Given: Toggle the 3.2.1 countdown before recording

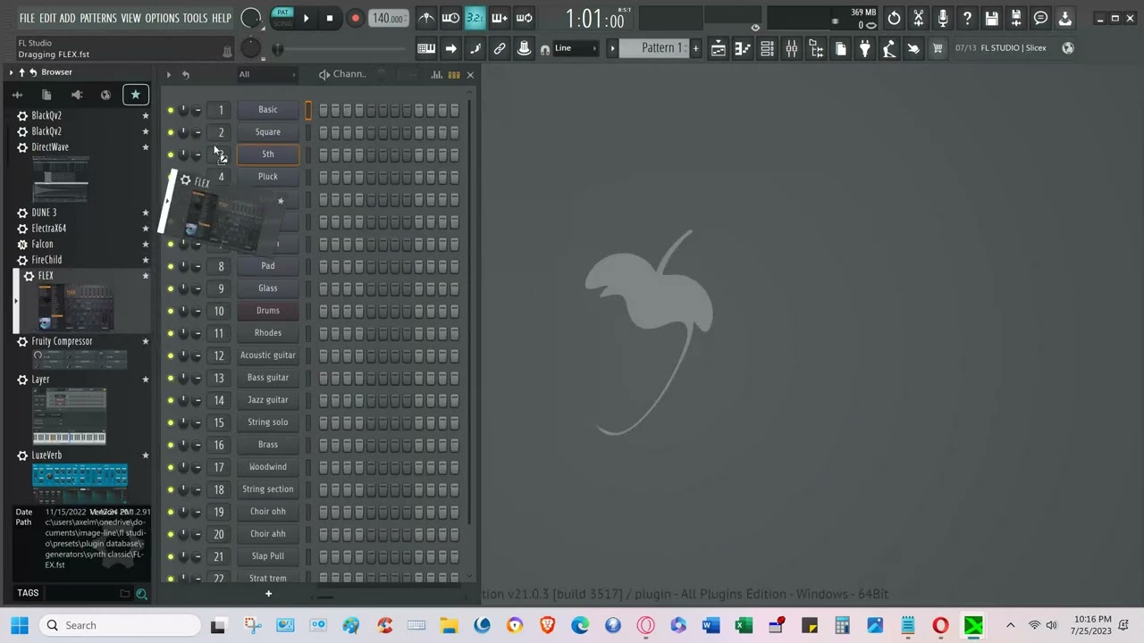Looking at the screenshot, I should (475, 18).
